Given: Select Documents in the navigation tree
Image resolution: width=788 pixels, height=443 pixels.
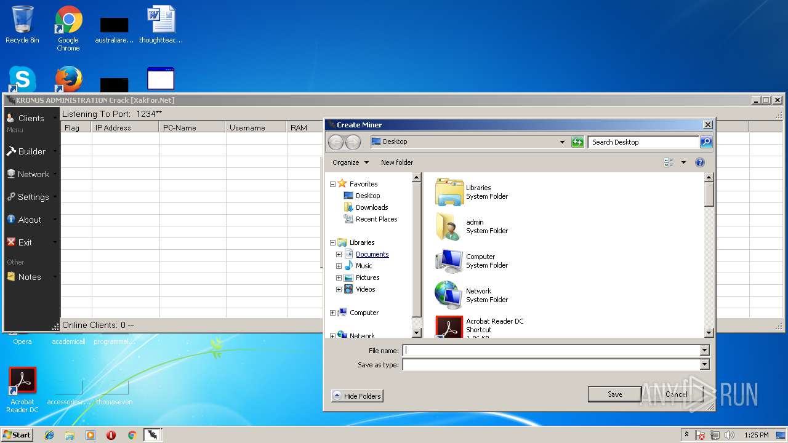Looking at the screenshot, I should pyautogui.click(x=372, y=254).
